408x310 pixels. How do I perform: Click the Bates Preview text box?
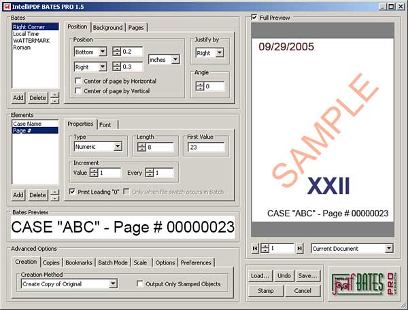click(123, 227)
